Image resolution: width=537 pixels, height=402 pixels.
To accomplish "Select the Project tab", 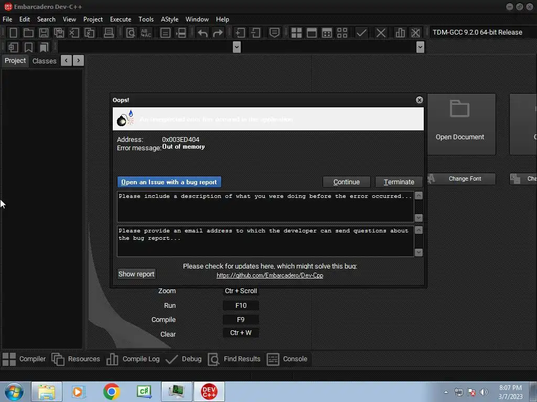I will (15, 61).
